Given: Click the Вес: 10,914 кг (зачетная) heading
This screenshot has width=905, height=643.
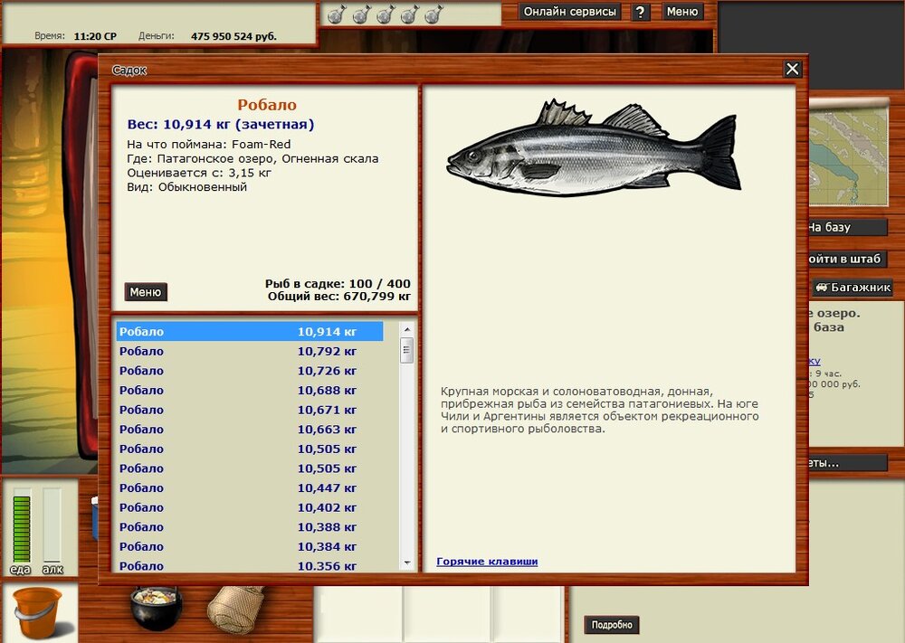Looking at the screenshot, I should tap(221, 124).
